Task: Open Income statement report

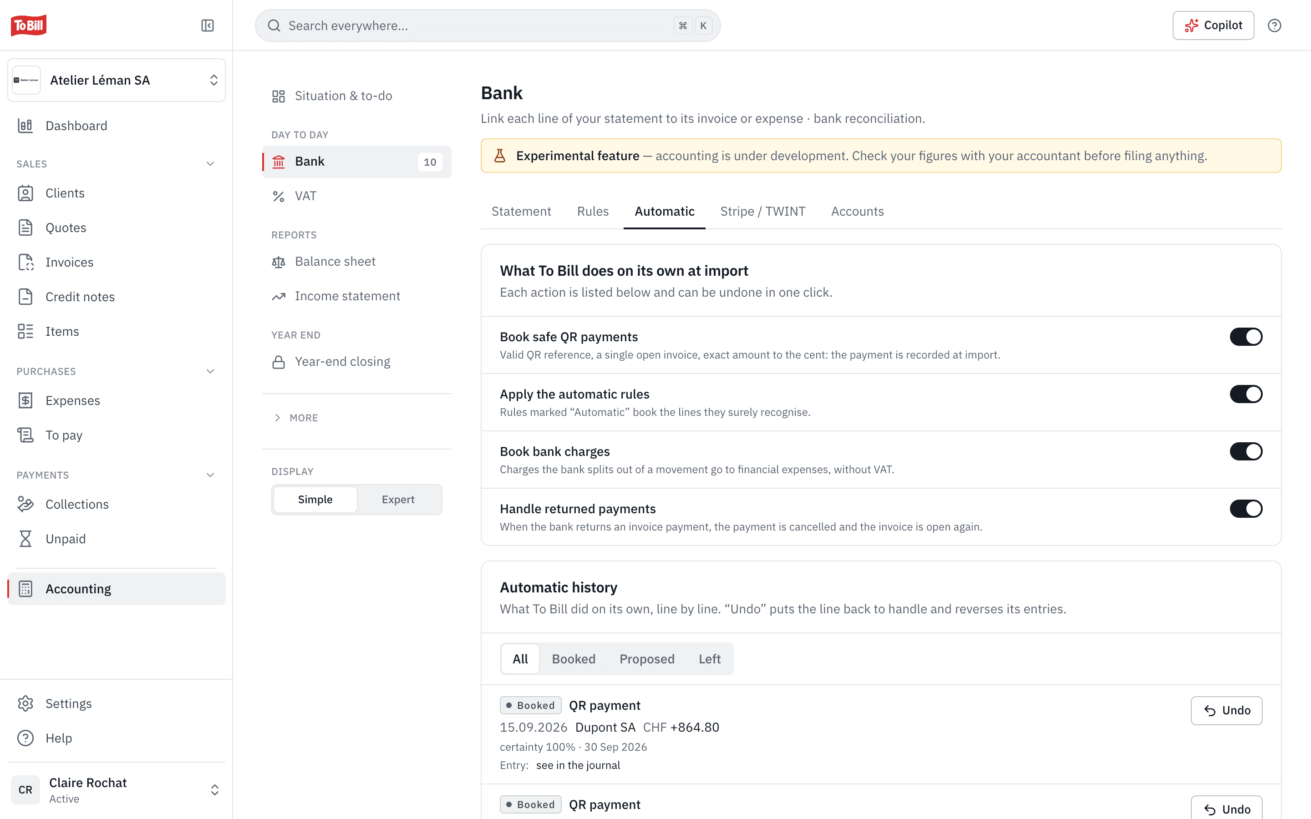Action: point(356,296)
